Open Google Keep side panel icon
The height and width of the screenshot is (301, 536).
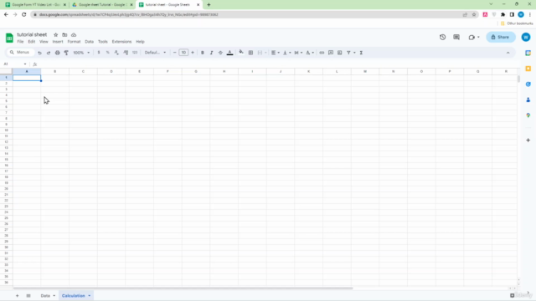pos(528,69)
